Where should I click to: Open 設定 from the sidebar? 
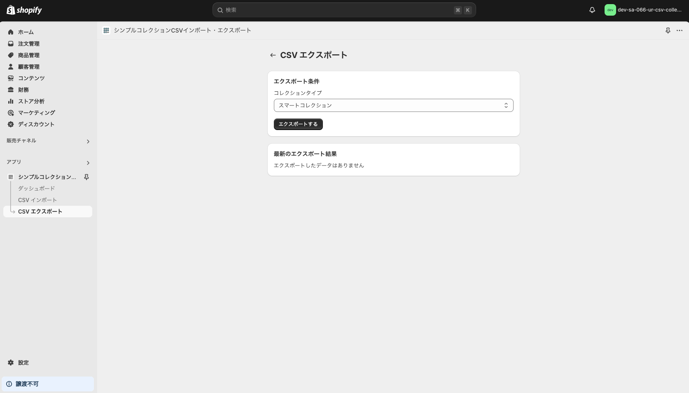(23, 363)
